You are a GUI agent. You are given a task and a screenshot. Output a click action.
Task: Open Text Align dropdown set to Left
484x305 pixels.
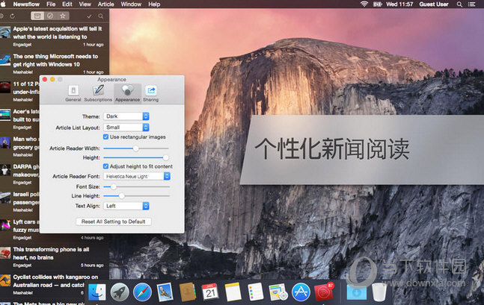pyautogui.click(x=126, y=206)
